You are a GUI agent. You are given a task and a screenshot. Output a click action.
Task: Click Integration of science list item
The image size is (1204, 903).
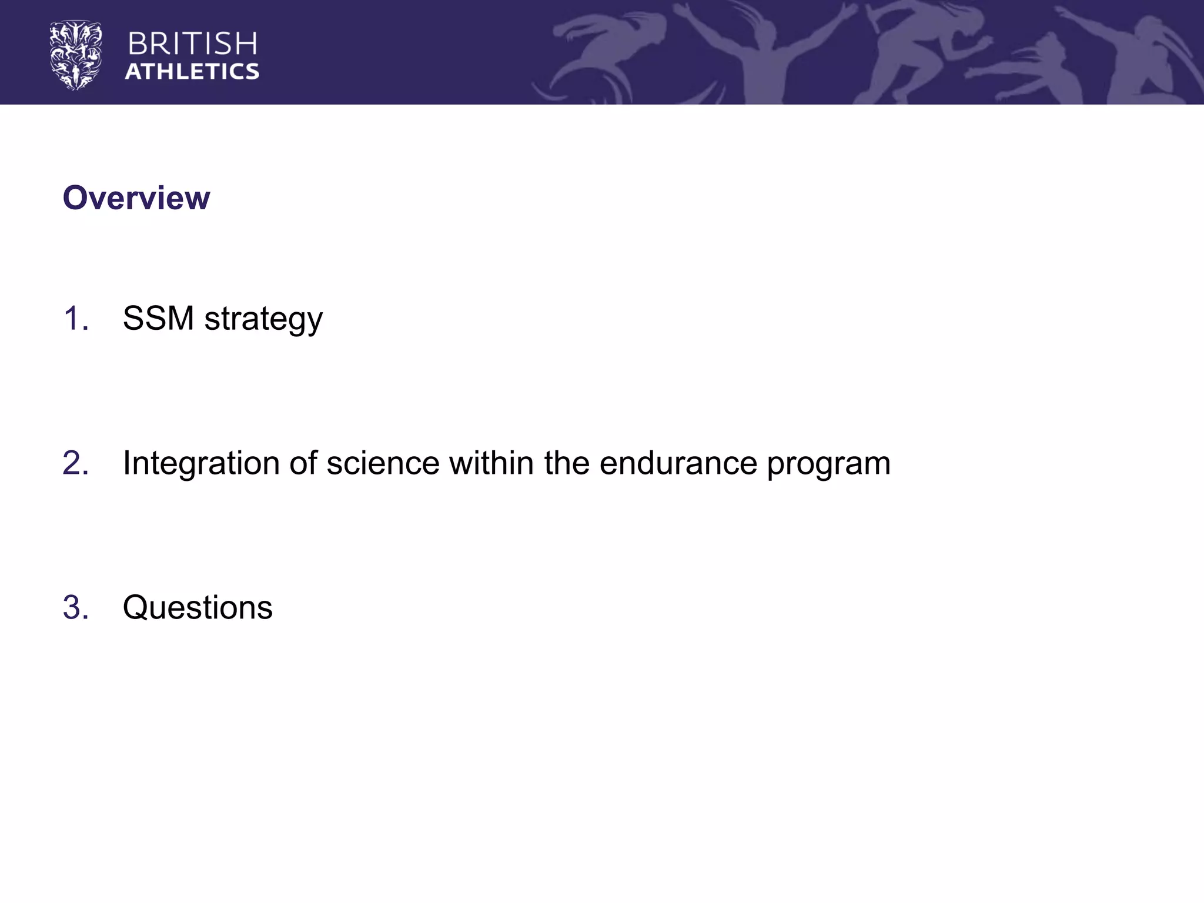point(506,463)
